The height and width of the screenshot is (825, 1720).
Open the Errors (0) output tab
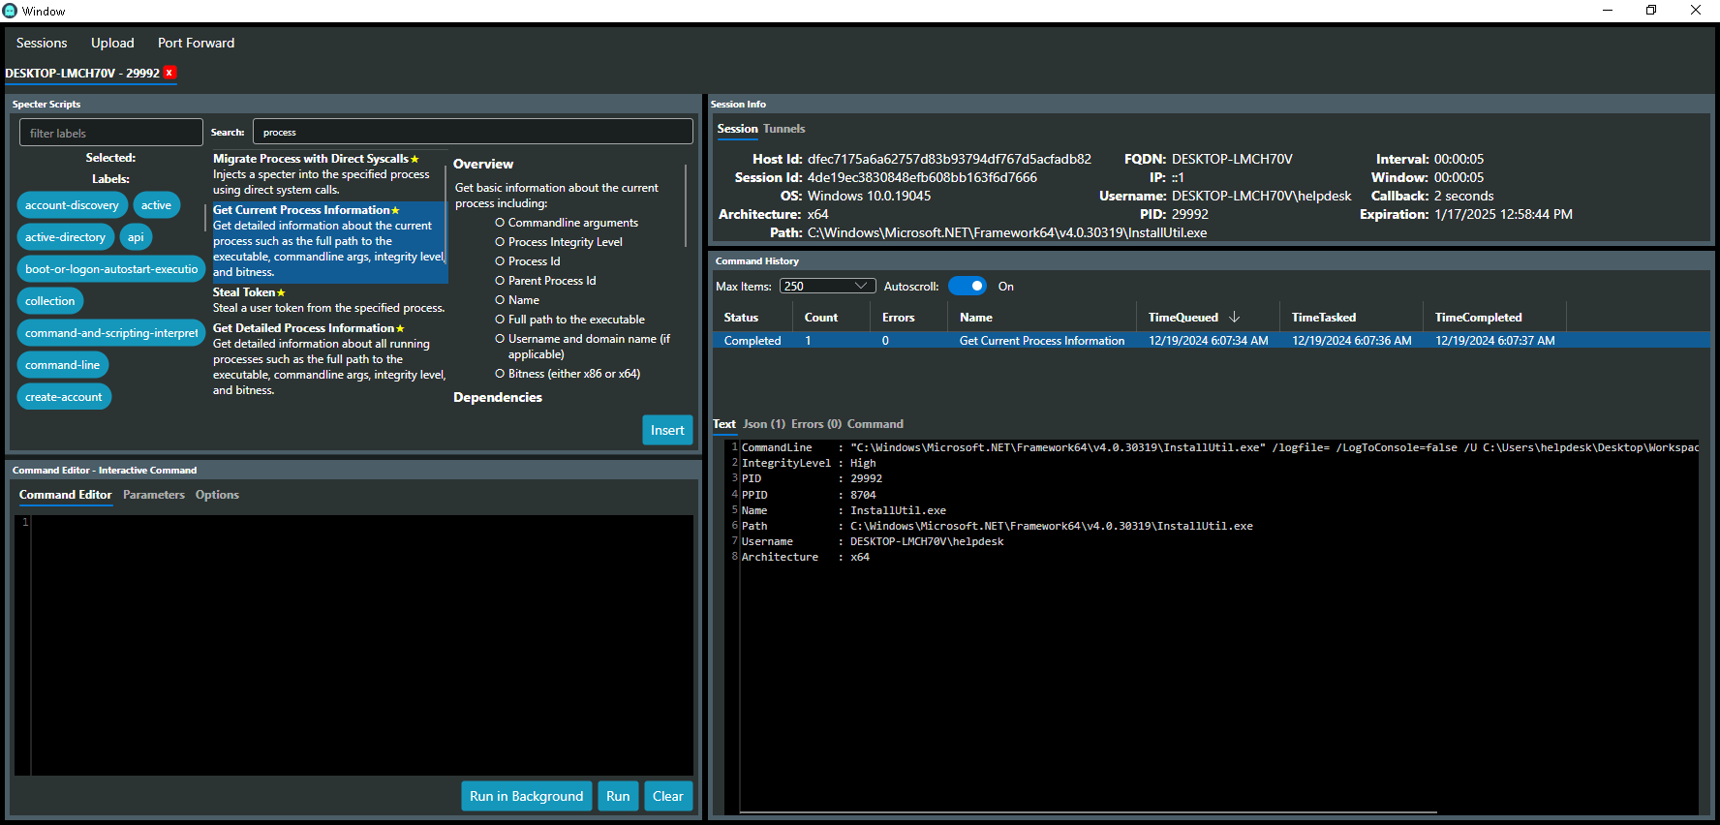816,424
